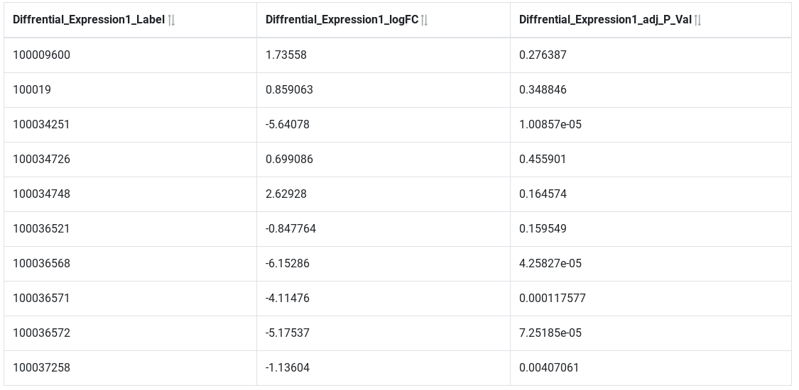This screenshot has height=390, width=799.
Task: Select logFC value 0.699086
Action: 289,159
